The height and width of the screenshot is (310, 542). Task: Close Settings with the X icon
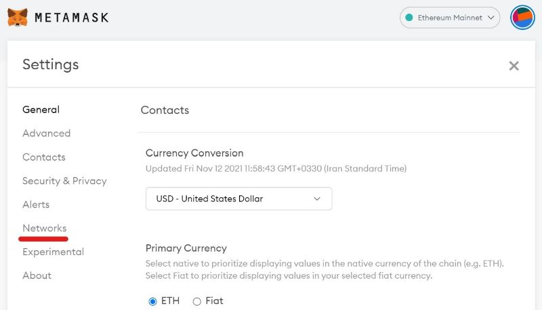coord(514,66)
